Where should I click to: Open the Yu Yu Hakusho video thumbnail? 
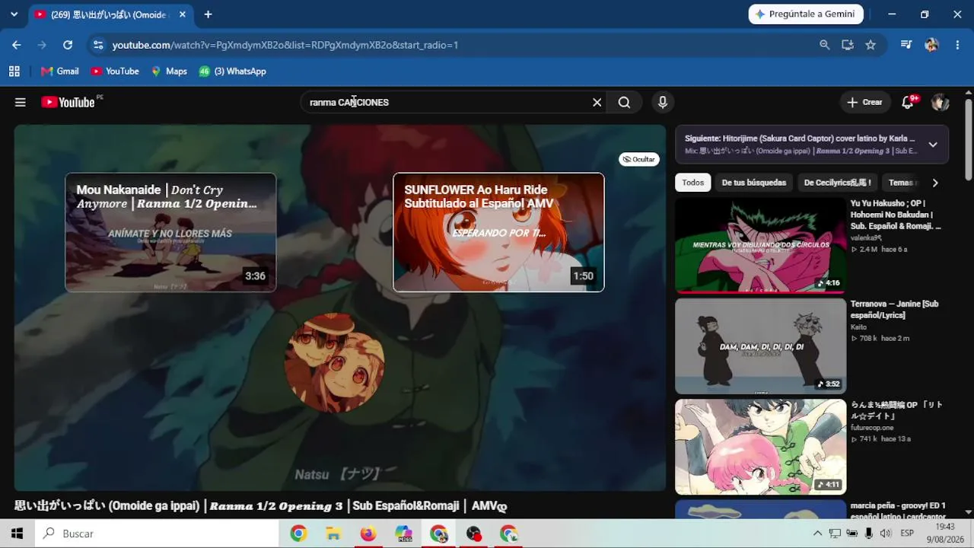coord(761,245)
